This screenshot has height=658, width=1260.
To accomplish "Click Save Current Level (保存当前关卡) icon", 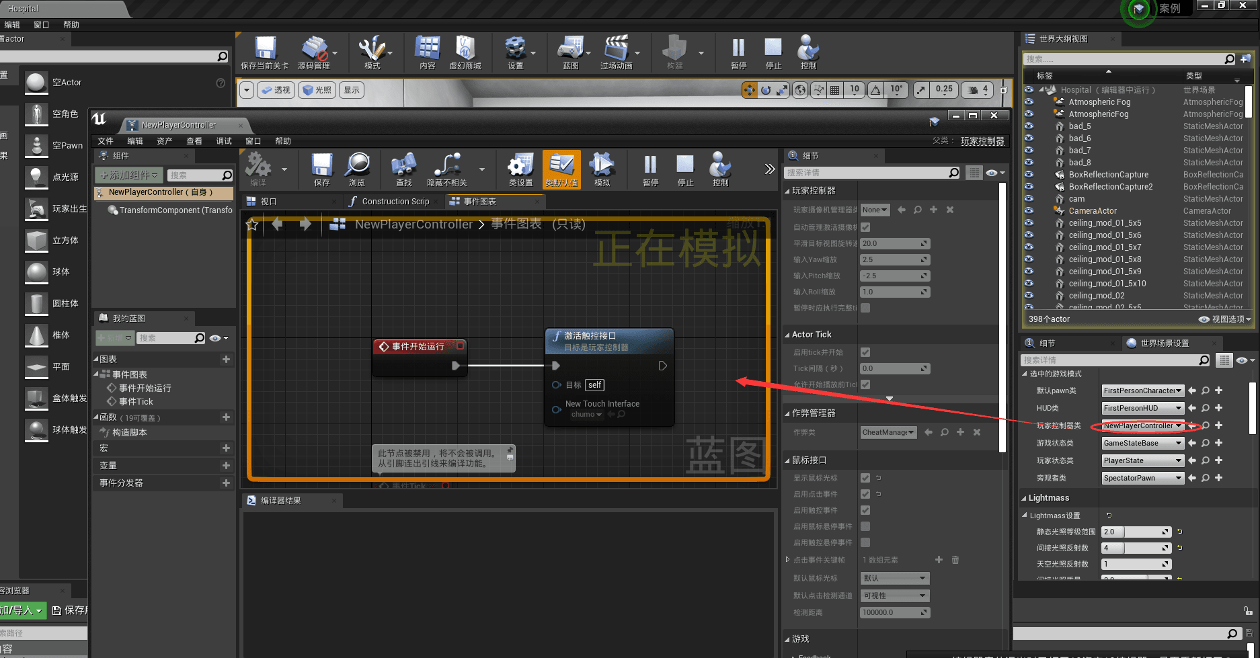I will 265,52.
